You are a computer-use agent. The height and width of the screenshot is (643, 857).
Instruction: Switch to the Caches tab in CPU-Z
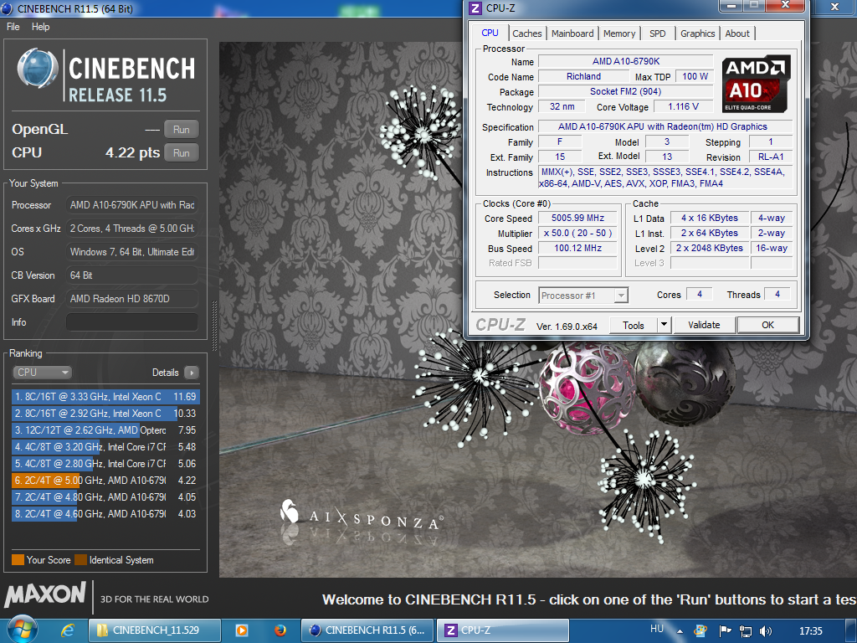(527, 33)
